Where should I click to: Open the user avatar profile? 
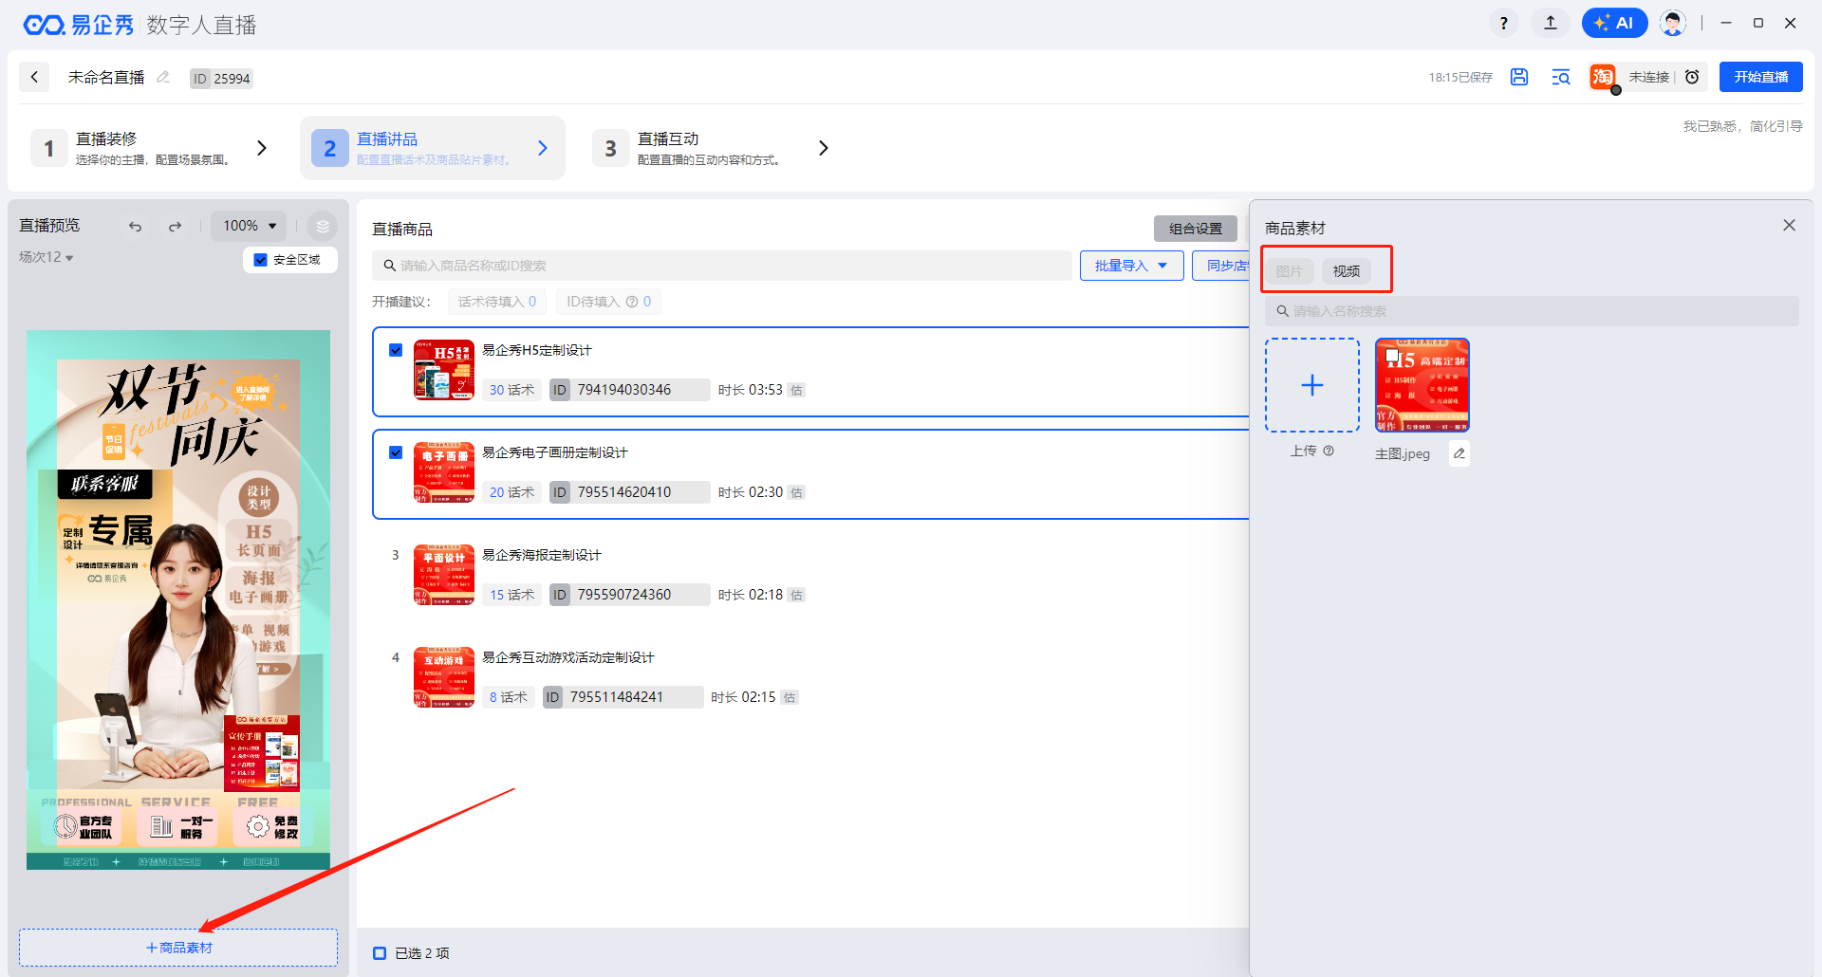(x=1673, y=24)
